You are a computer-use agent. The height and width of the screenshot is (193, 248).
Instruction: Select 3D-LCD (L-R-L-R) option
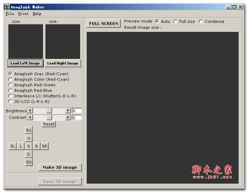[x=29, y=102]
